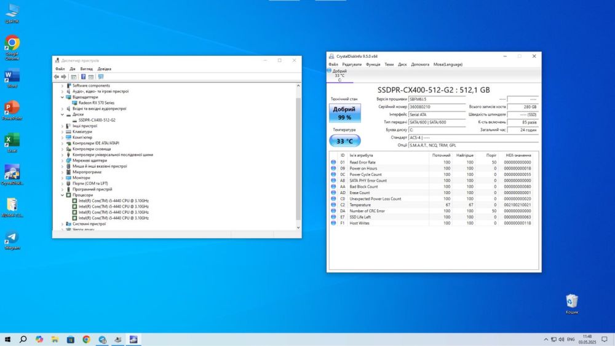Viewport: 615px width, 346px height.
Task: Select the Google Chrome desktop icon
Action: 12,47
